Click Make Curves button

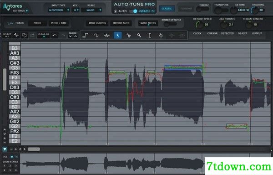[97, 23]
